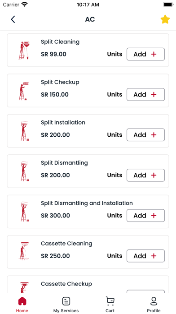Add Split Dismantling and Installation units
The width and height of the screenshot is (176, 314).
coord(146,216)
